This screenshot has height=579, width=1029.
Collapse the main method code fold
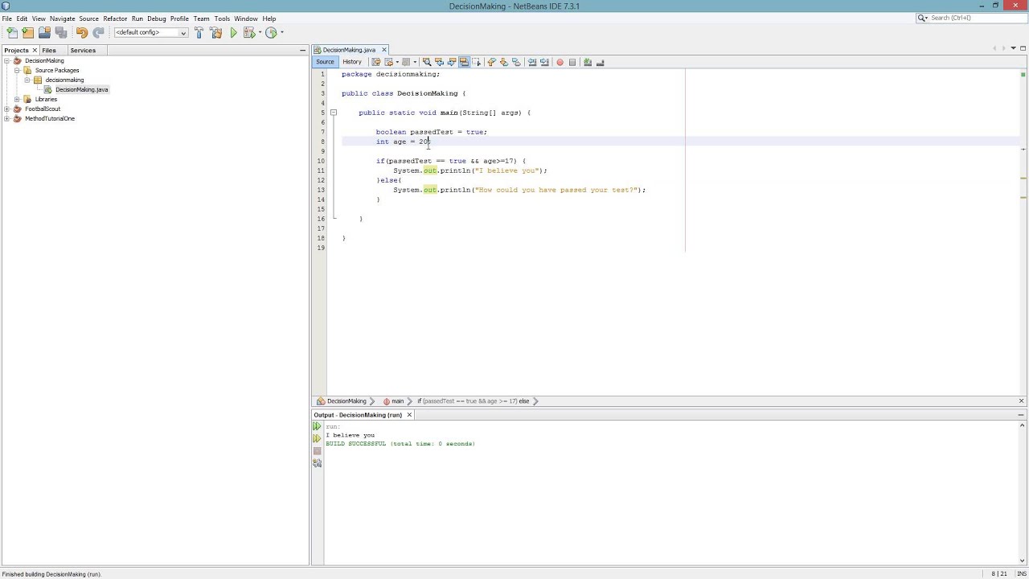tap(334, 113)
